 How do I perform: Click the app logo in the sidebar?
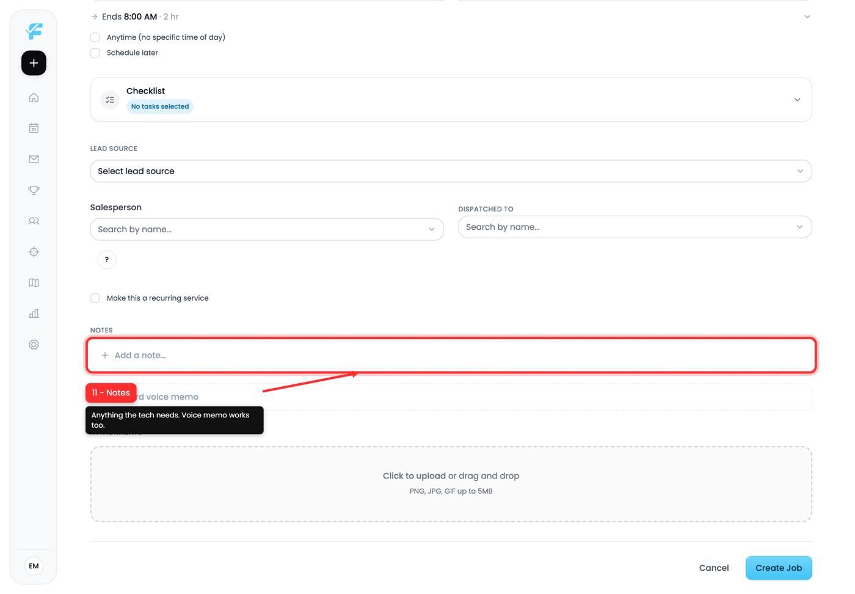tap(34, 31)
